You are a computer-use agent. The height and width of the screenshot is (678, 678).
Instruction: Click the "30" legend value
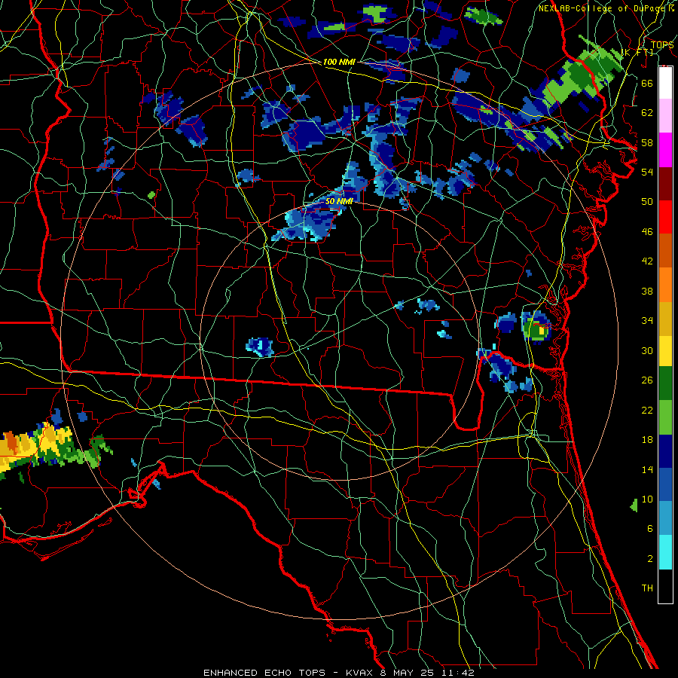[x=647, y=350]
